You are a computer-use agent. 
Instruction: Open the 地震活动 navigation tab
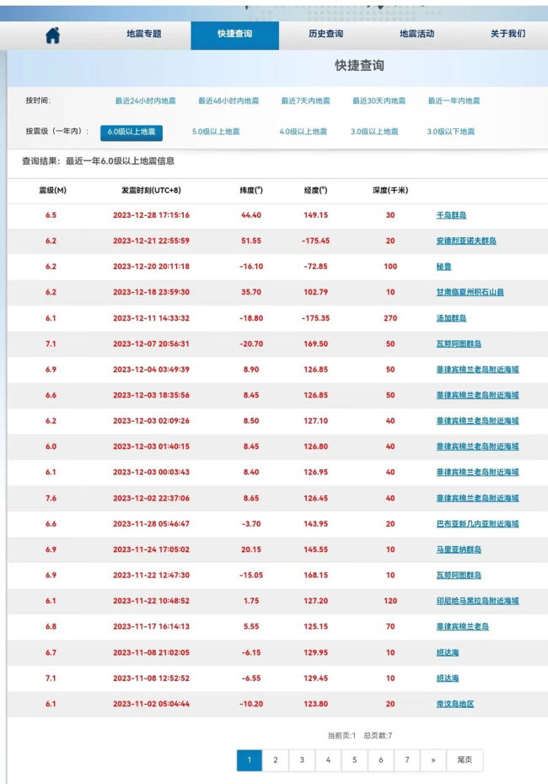point(416,35)
